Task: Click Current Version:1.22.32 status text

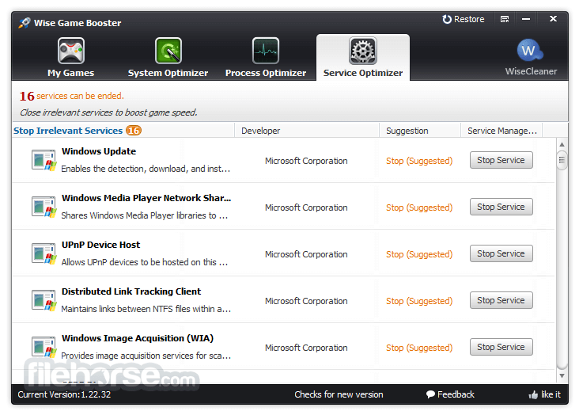Action: tap(64, 394)
